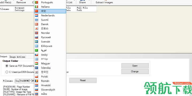Viewport: 192px width, 96px height.
Task: Click the Danish flag icon
Action: pyautogui.click(x=36, y=24)
